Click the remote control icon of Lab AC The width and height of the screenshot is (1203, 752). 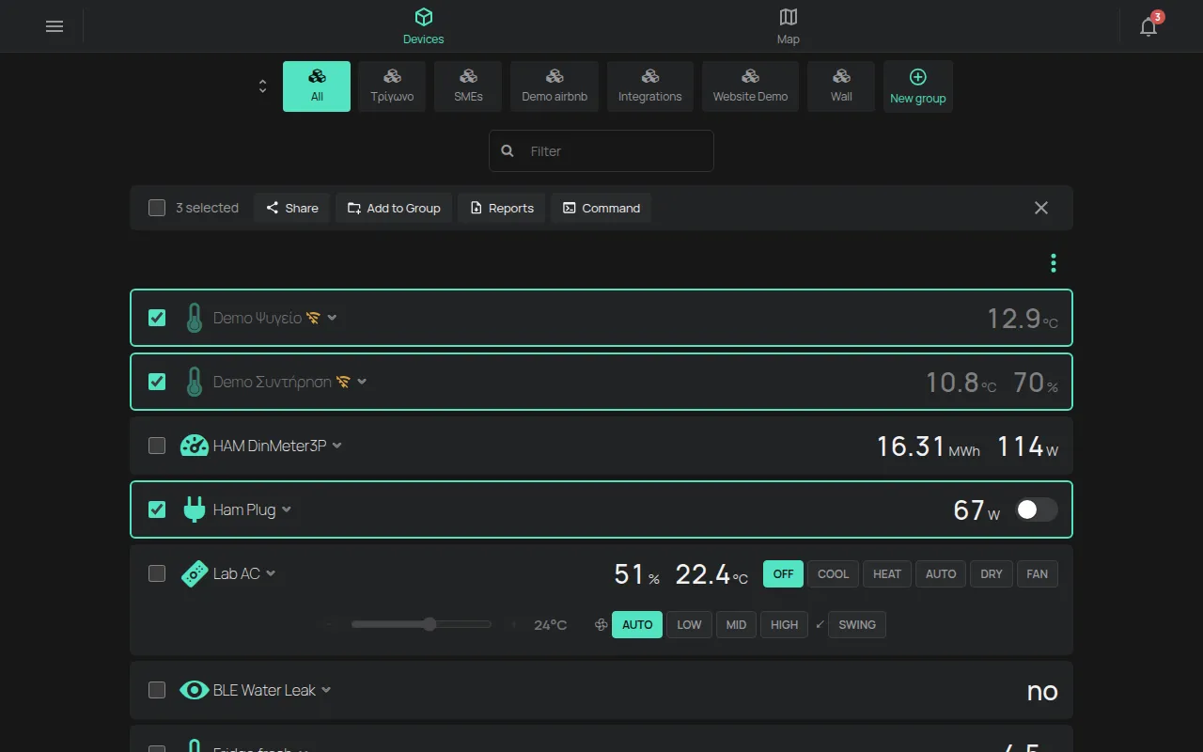tap(194, 573)
